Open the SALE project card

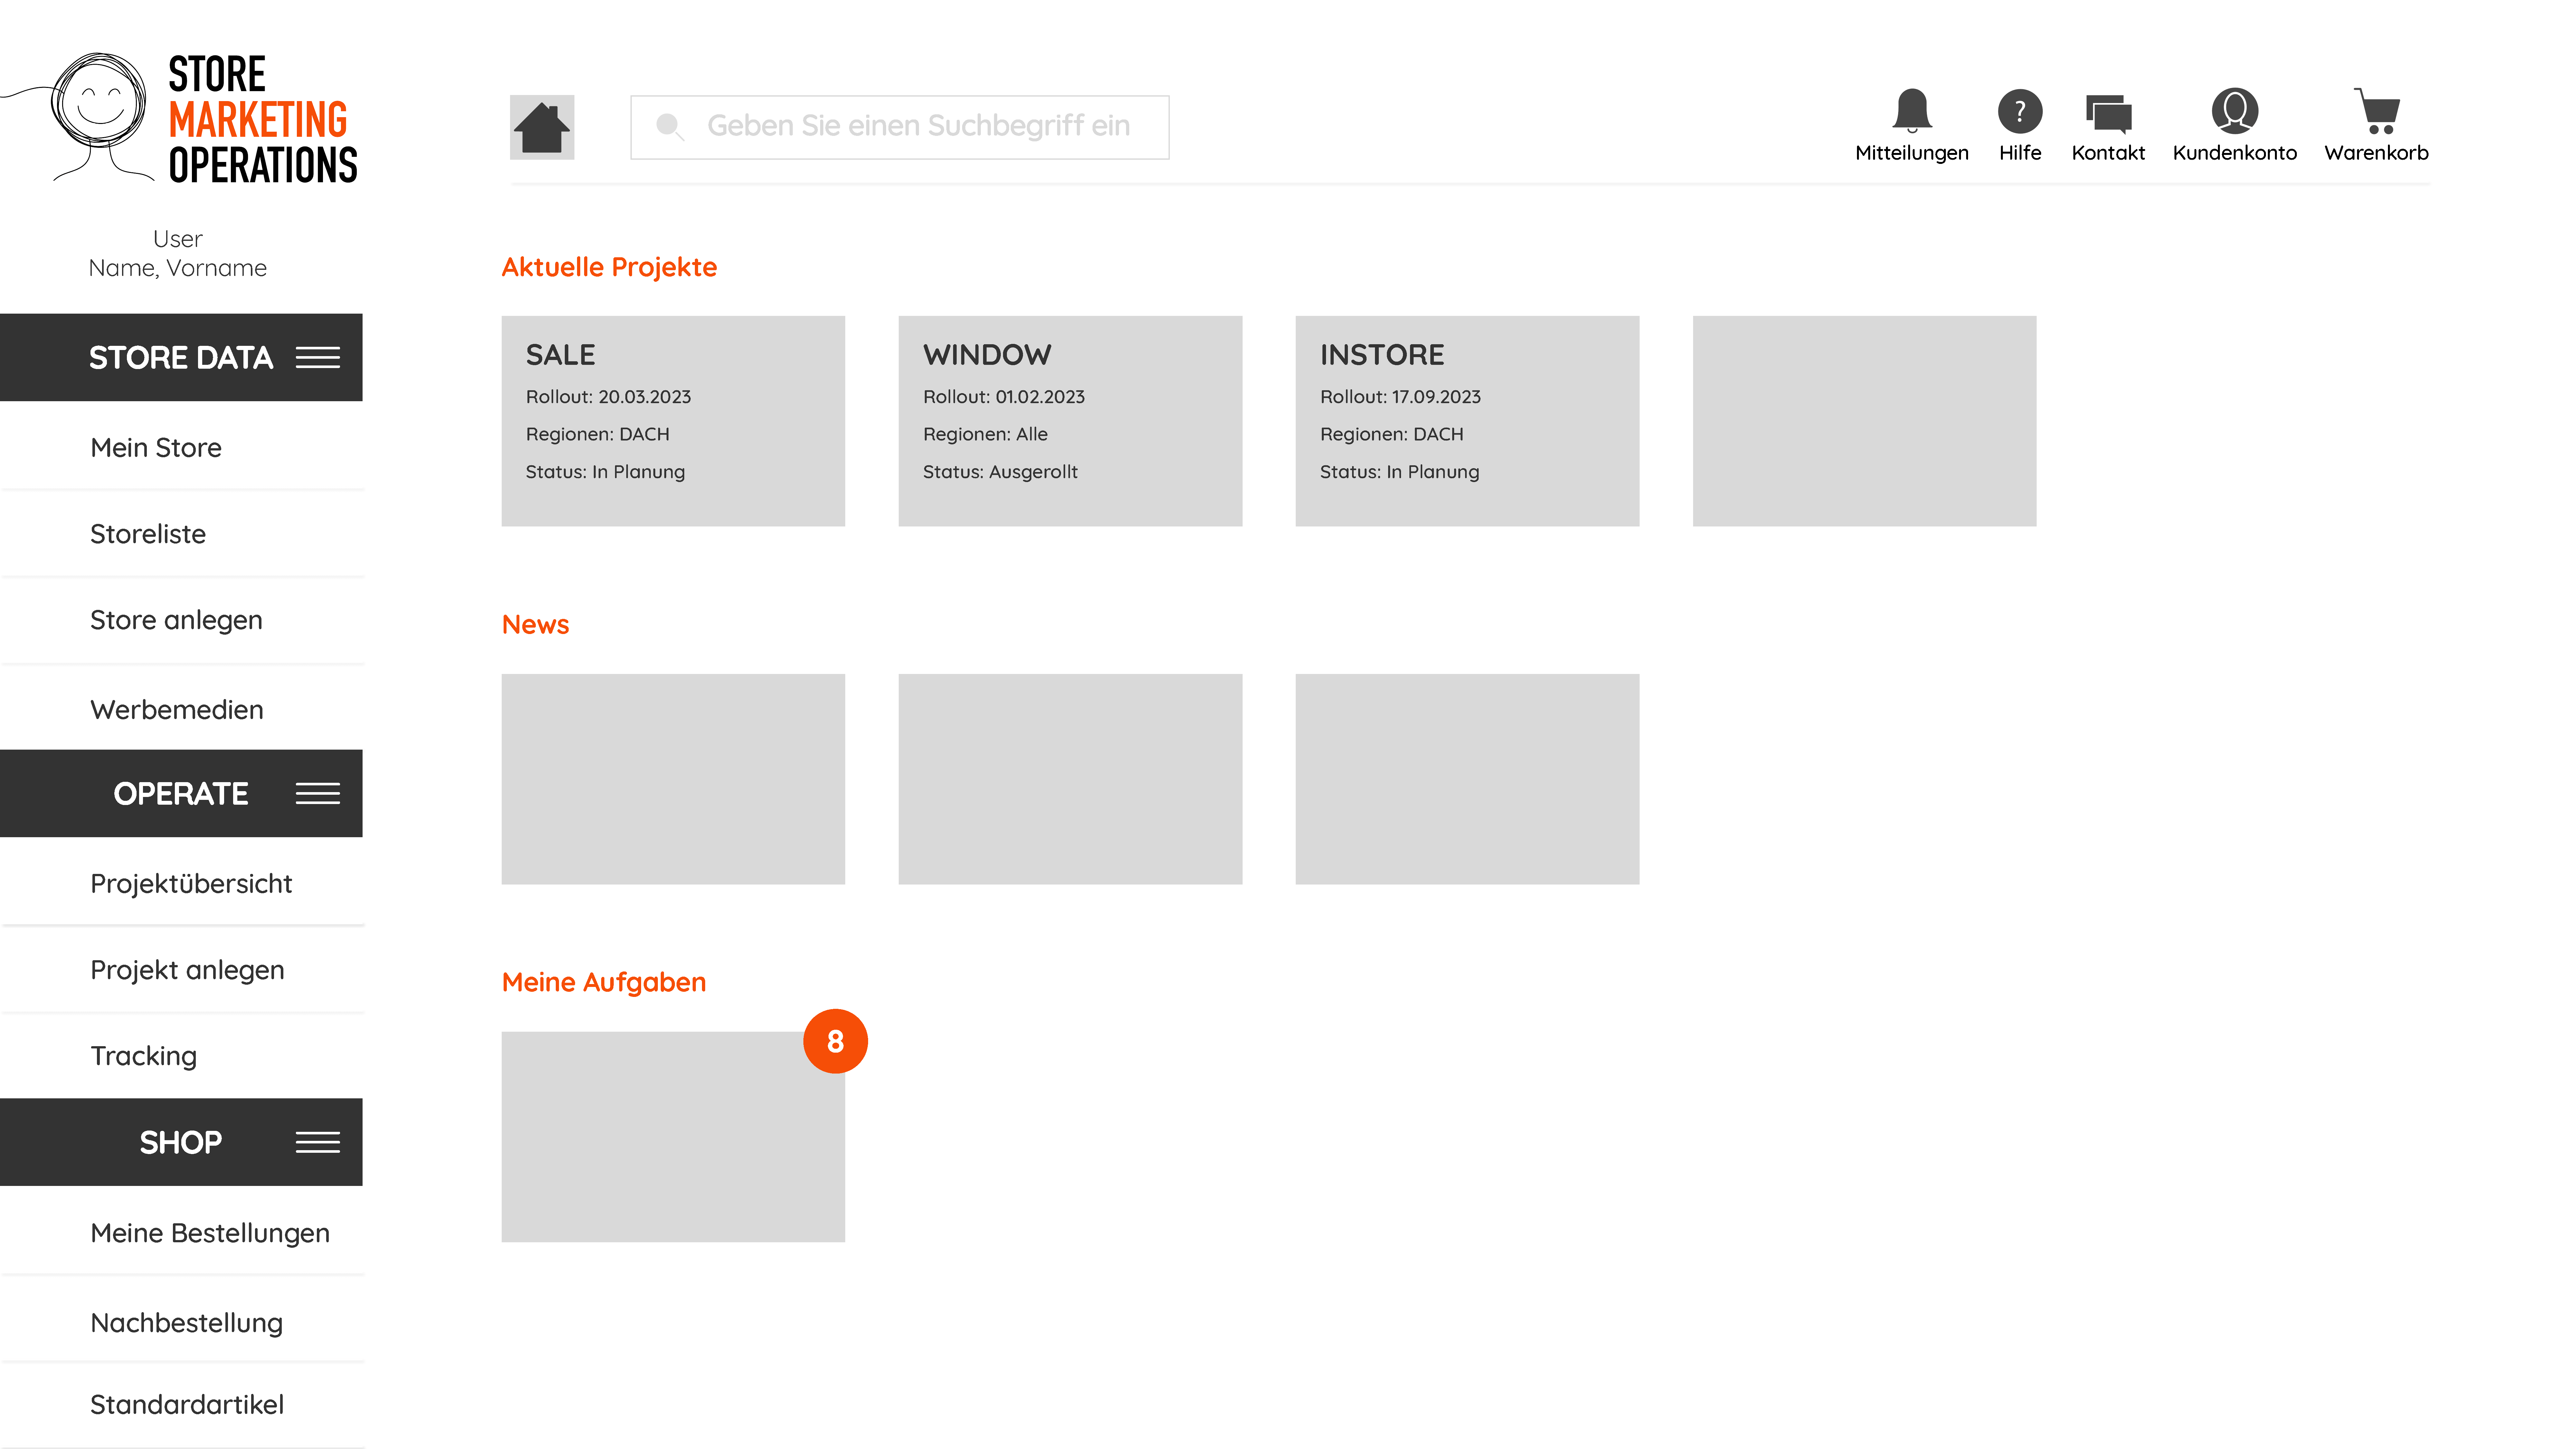coord(673,421)
